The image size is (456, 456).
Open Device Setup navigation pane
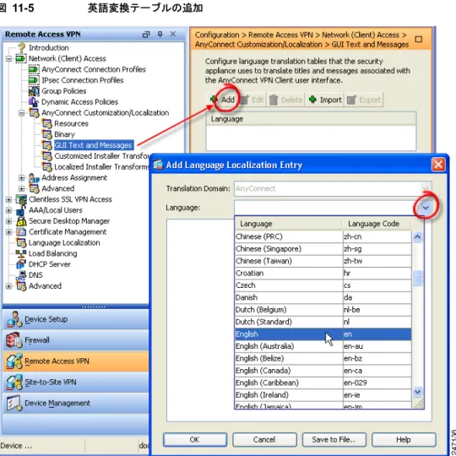(x=76, y=319)
